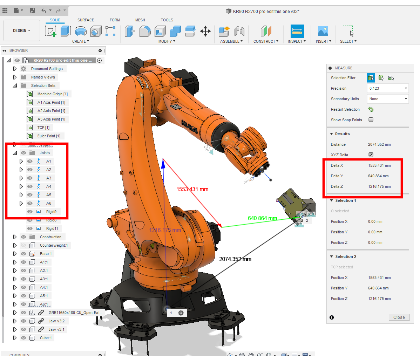Collapse the Joints folder
The height and width of the screenshot is (356, 420).
15,153
